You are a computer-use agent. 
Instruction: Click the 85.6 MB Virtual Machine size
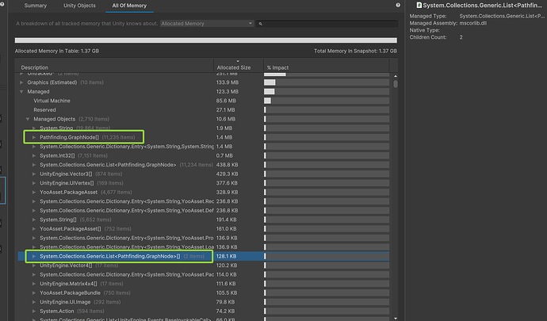pyautogui.click(x=226, y=101)
